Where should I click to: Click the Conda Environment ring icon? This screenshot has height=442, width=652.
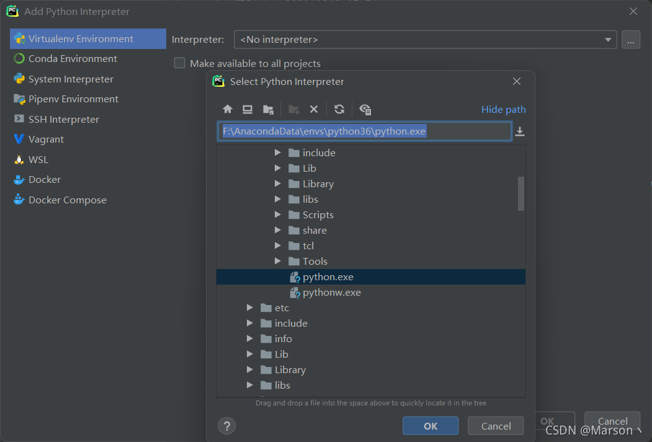point(19,58)
